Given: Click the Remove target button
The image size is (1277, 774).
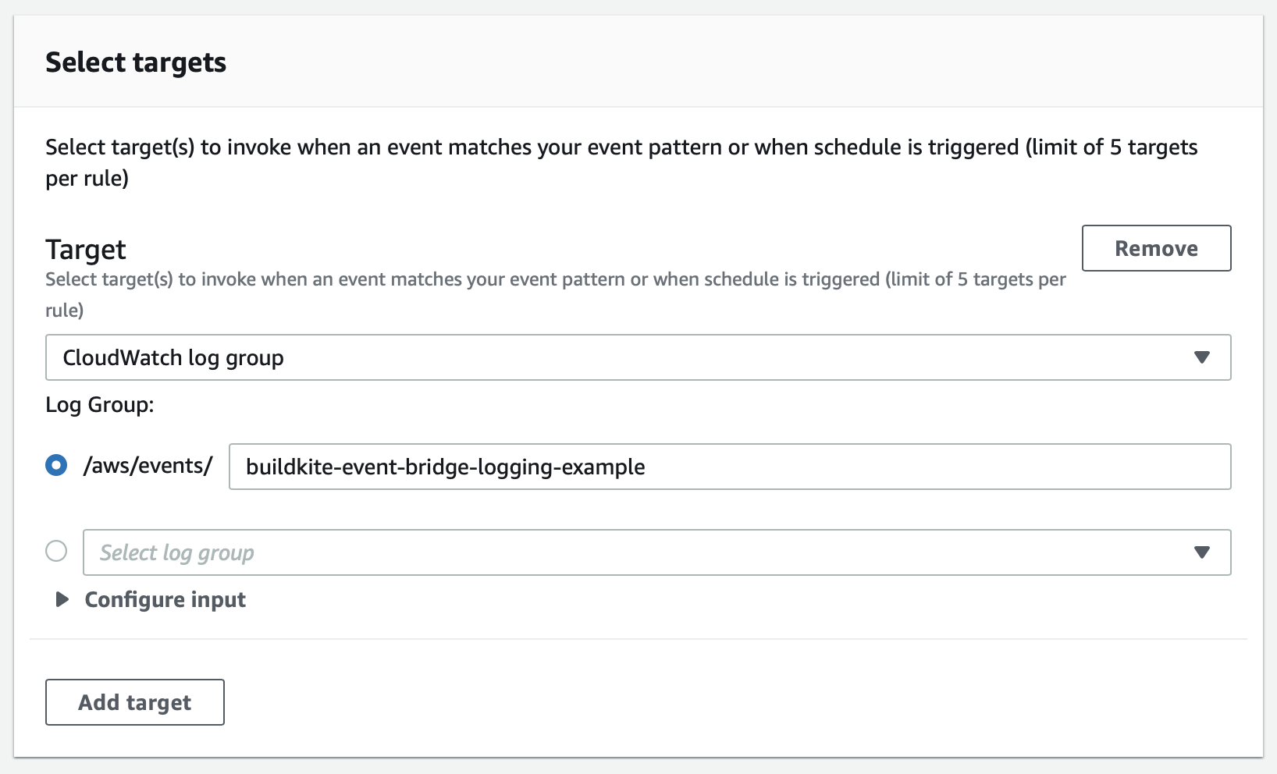Looking at the screenshot, I should tap(1156, 248).
